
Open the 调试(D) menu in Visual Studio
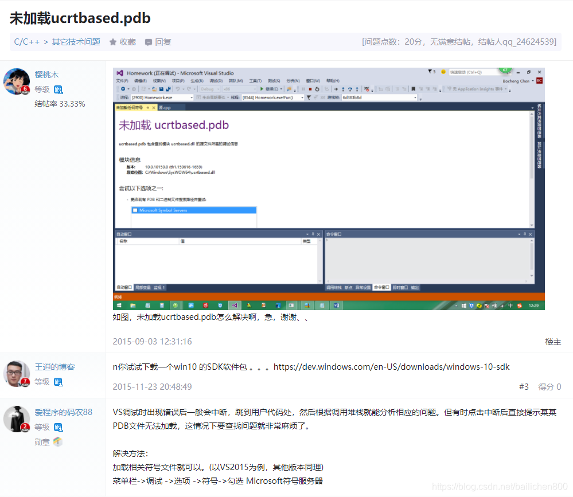pos(216,81)
